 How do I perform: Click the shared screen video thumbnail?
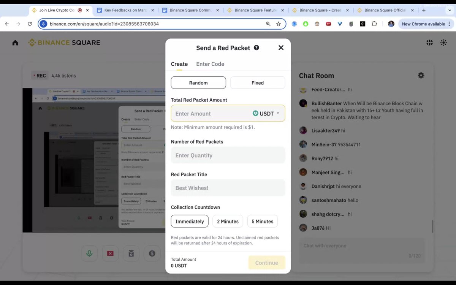coord(94,160)
